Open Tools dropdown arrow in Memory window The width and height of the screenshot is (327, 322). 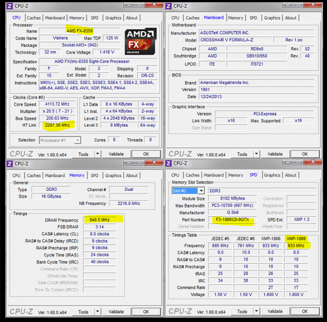tap(98, 312)
